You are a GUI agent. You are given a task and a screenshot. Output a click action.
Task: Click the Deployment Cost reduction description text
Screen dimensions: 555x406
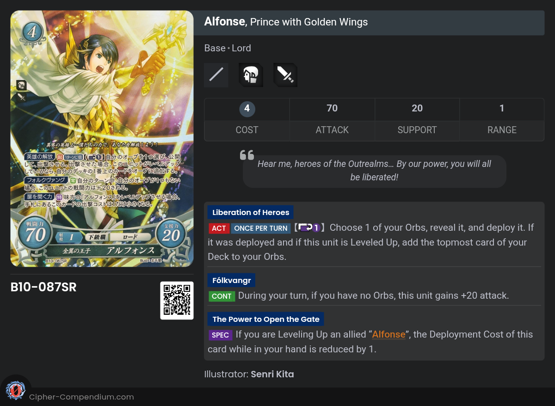(370, 342)
